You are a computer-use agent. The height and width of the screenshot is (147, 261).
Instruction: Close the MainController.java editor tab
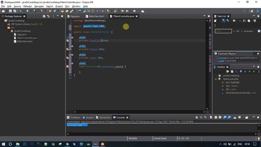pos(137,16)
